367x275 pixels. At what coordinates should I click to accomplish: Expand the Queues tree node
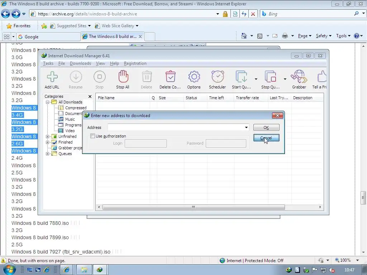click(x=48, y=154)
